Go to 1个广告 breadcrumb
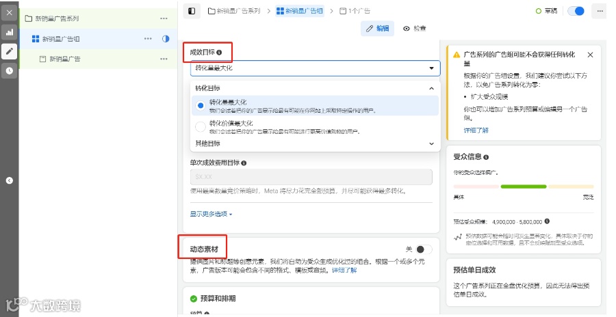The image size is (616, 317). 355,11
